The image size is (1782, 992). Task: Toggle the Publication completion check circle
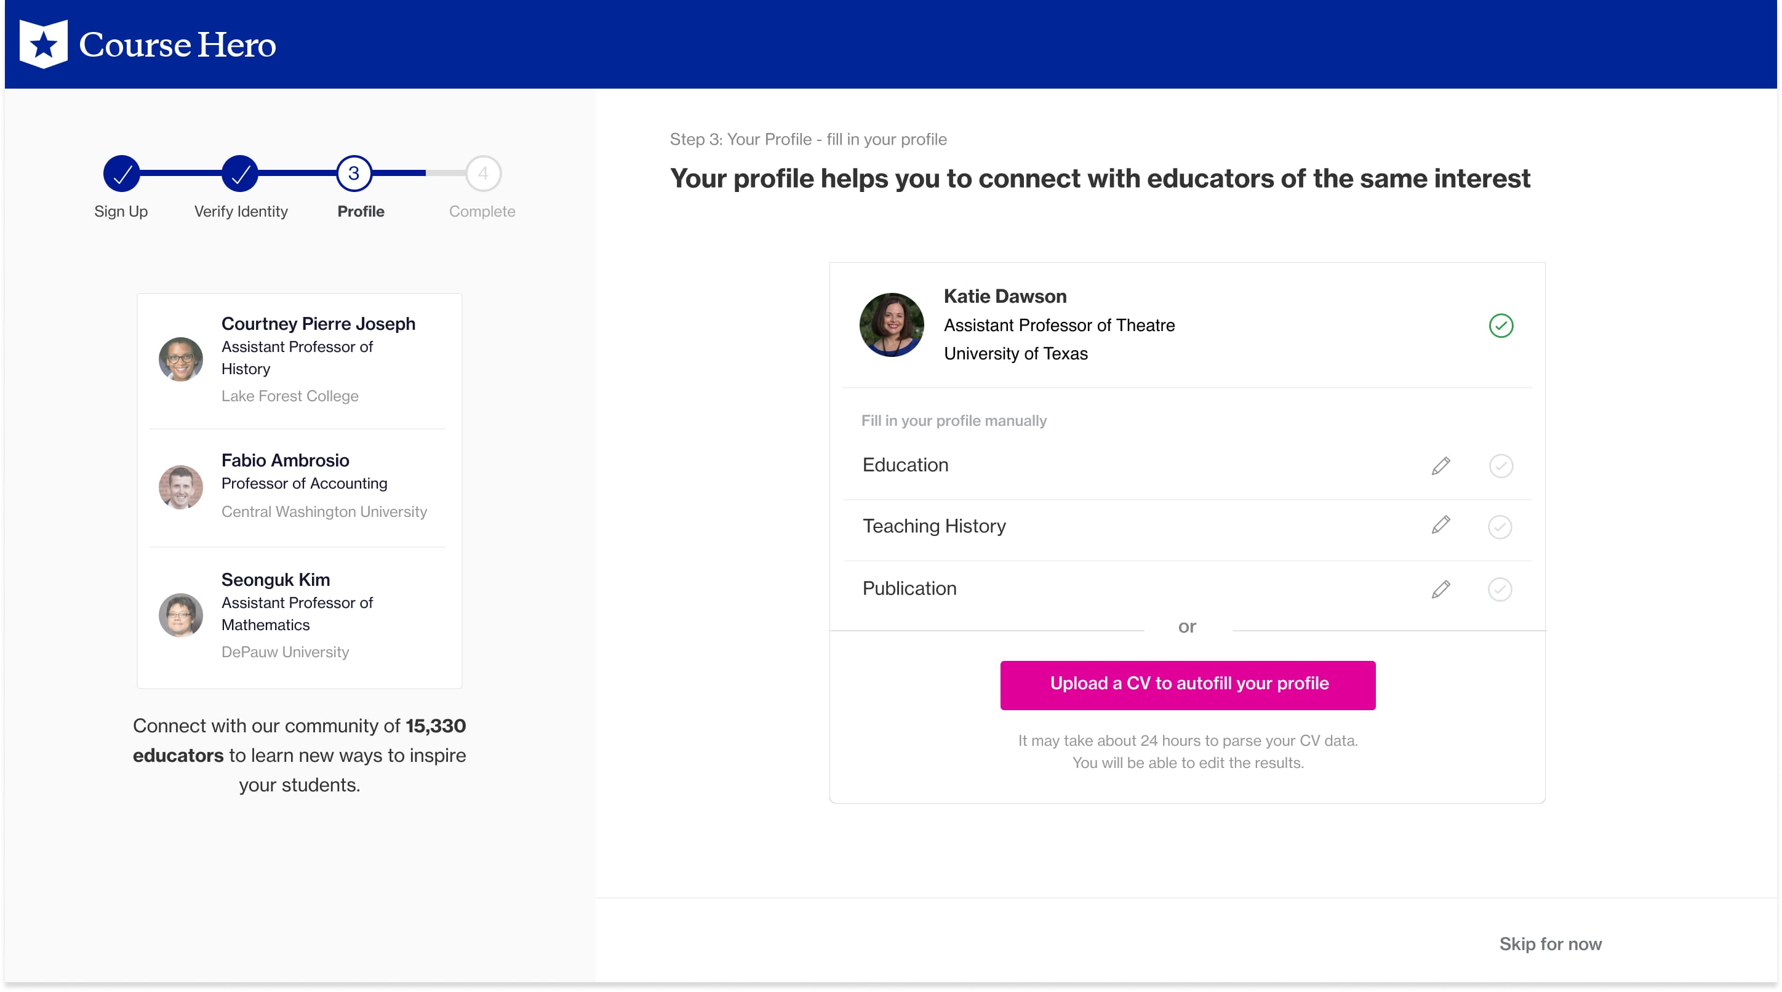pyautogui.click(x=1500, y=589)
